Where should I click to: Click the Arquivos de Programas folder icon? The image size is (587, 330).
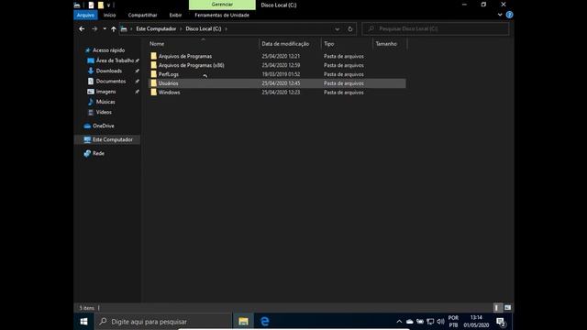coord(153,56)
